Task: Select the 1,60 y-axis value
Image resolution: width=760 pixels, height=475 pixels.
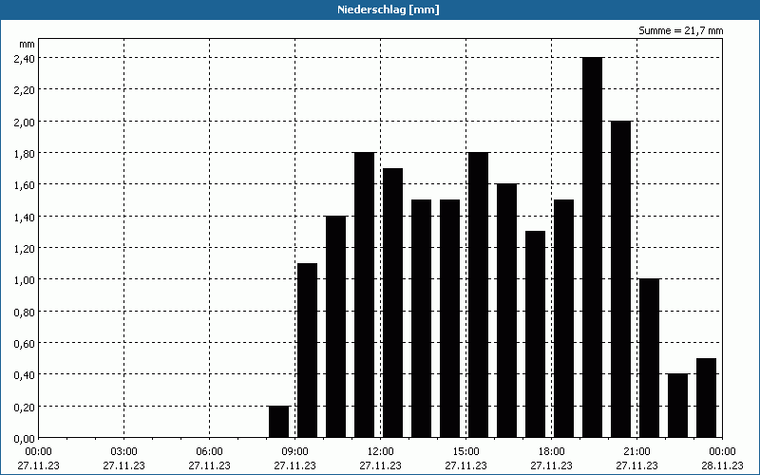Action: click(24, 184)
